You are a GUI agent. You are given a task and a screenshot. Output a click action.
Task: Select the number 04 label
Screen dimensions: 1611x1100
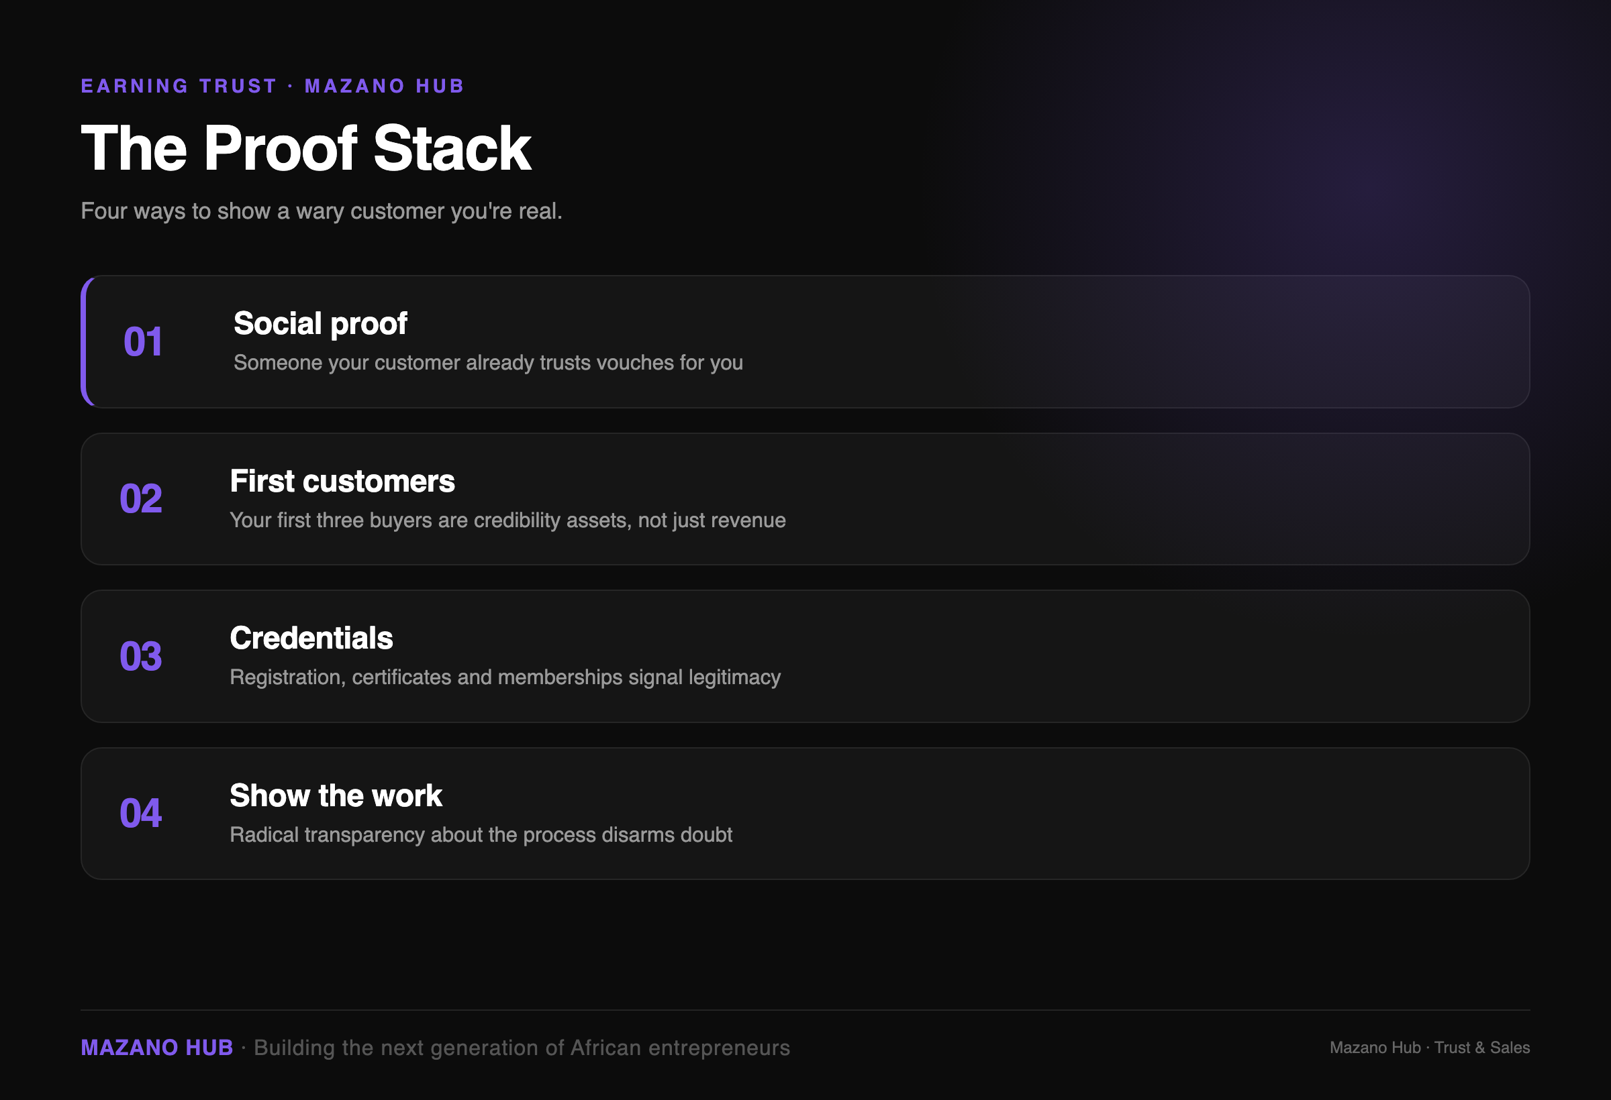(x=141, y=813)
